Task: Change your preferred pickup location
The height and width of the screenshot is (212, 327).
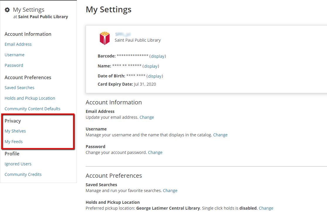Action: point(266,208)
